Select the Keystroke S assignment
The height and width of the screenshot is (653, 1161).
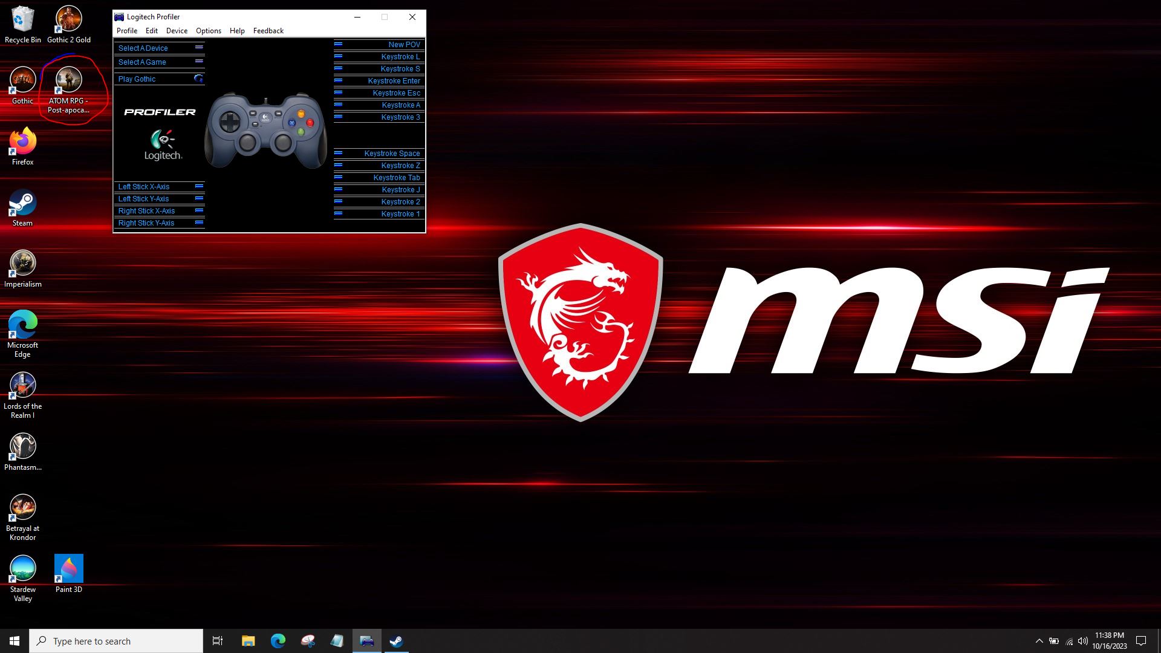coord(379,69)
